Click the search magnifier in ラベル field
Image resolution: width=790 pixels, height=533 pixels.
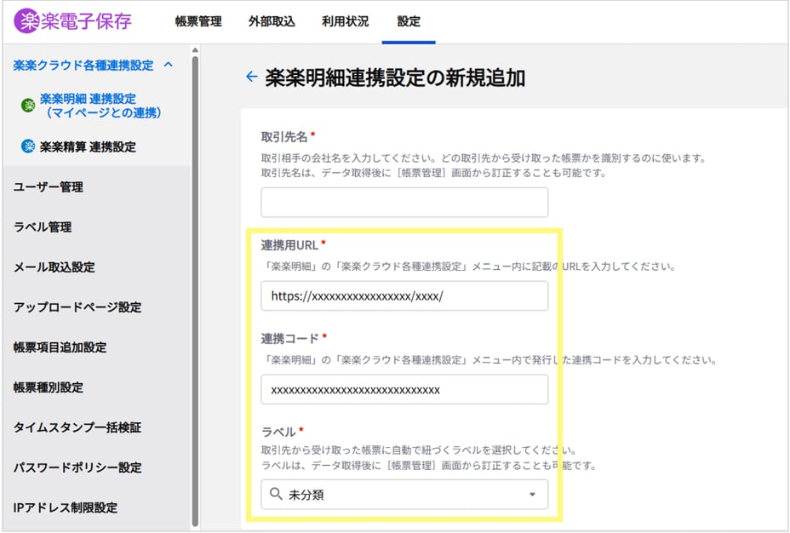[x=276, y=494]
